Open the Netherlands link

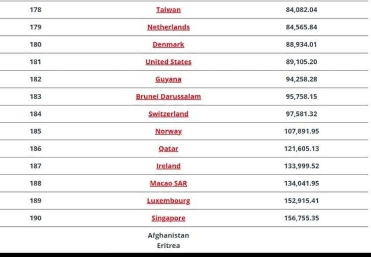coord(168,27)
